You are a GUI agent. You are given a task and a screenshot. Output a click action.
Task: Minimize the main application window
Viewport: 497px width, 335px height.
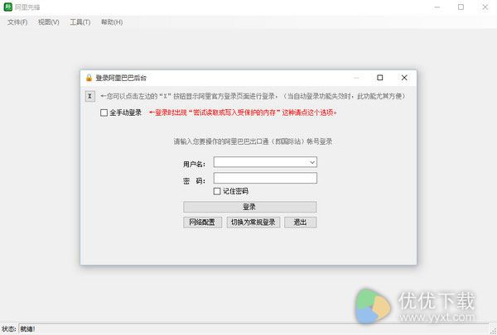pyautogui.click(x=437, y=7)
